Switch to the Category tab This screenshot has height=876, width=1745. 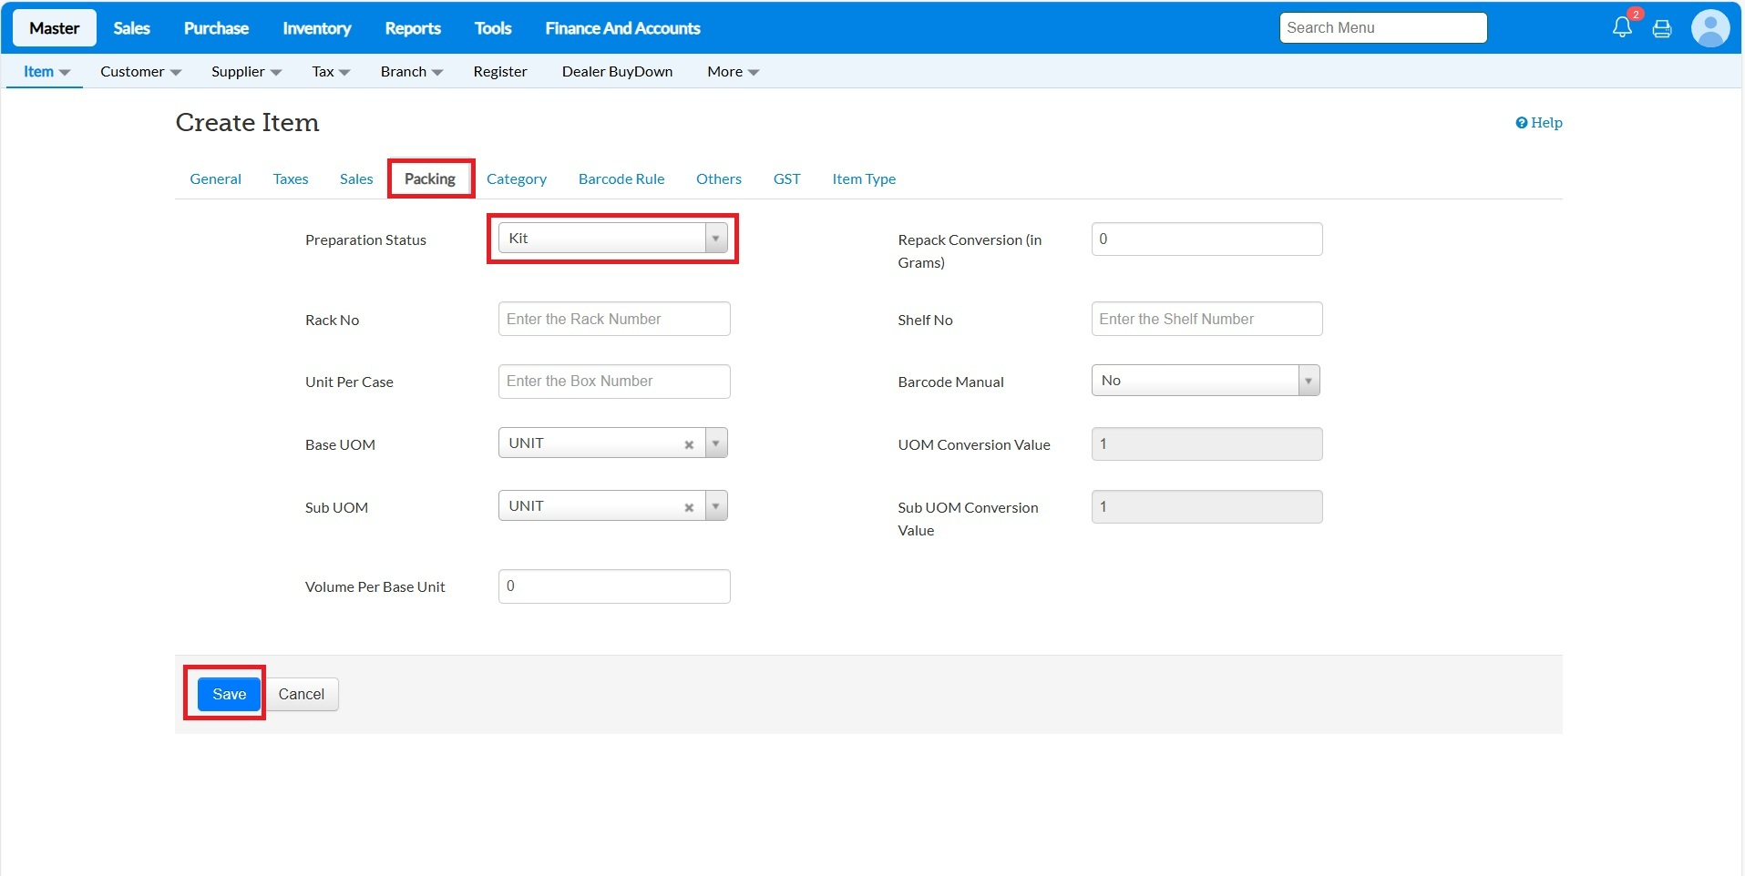coord(516,179)
